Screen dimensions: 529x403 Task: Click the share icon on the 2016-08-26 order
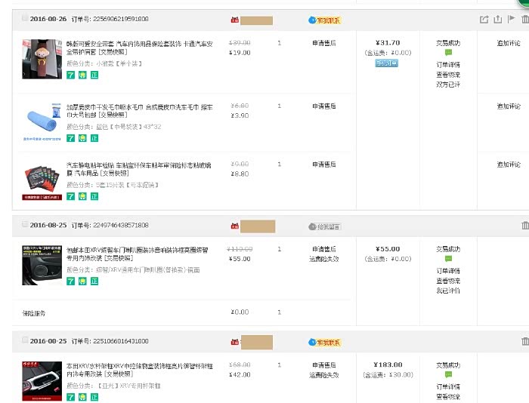click(484, 19)
